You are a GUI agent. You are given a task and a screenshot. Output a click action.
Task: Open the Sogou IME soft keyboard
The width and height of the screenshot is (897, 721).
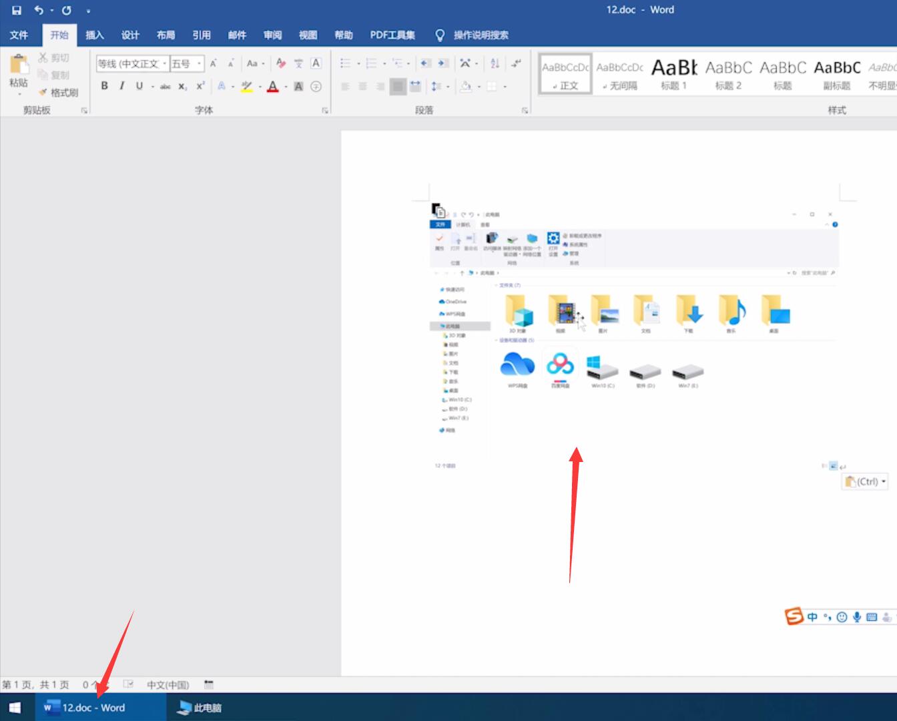click(x=871, y=617)
